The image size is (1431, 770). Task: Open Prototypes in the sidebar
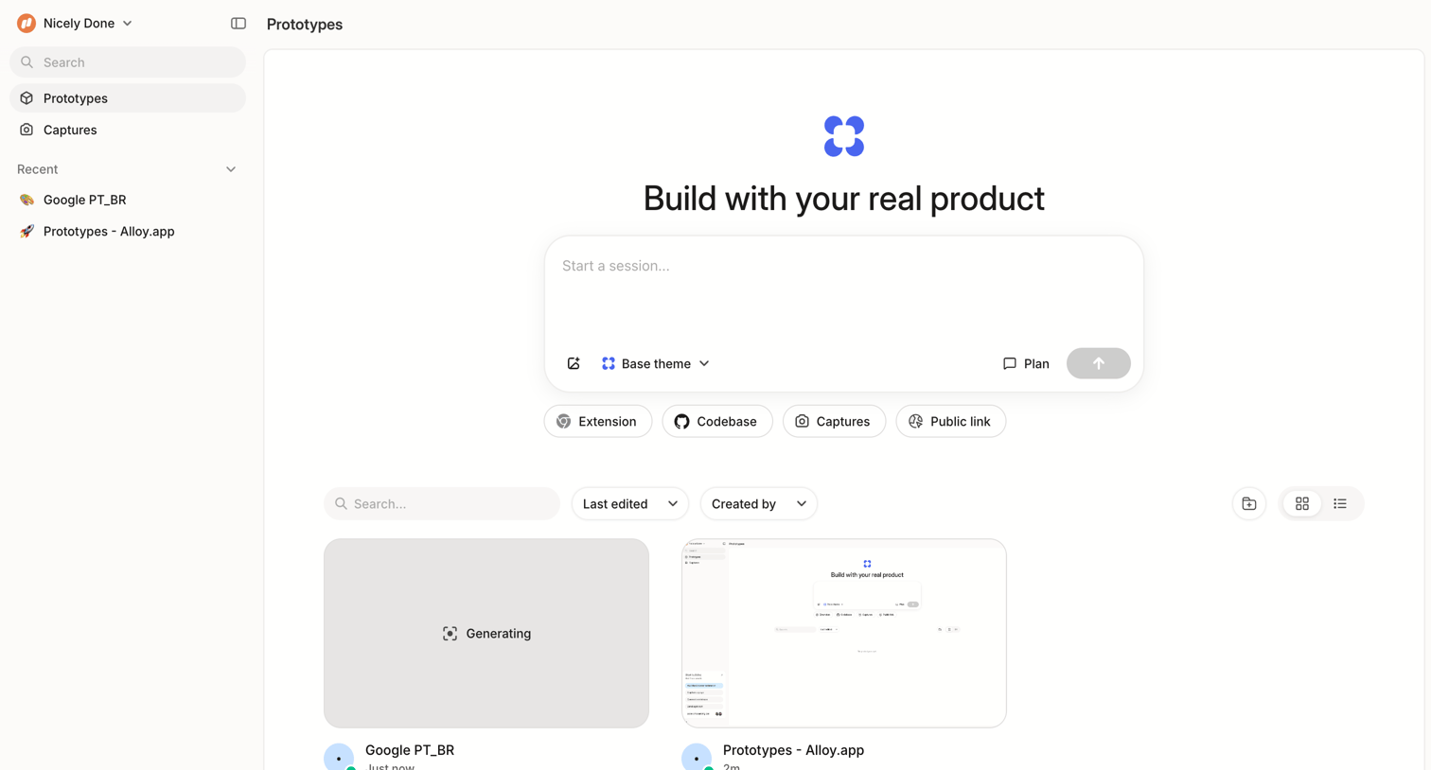pos(128,98)
